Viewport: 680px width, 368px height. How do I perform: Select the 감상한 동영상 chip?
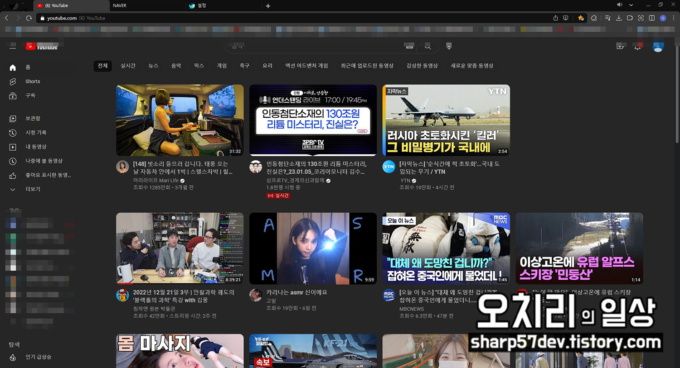(x=422, y=66)
